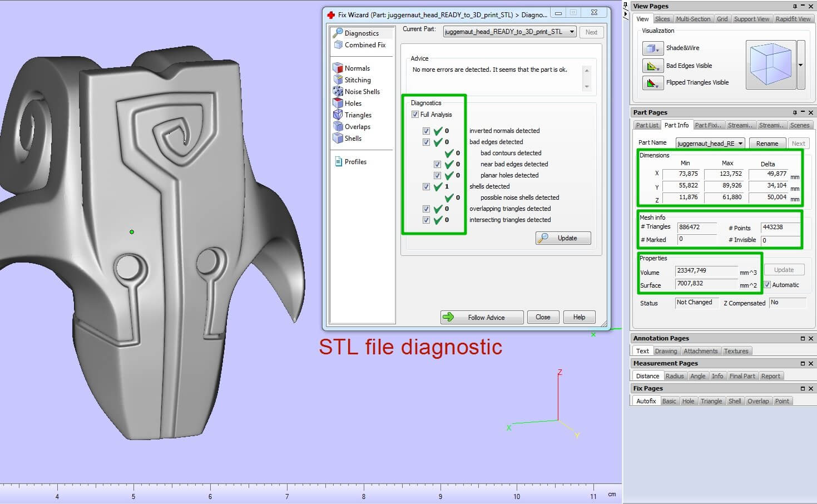817x504 pixels.
Task: Switch to the Slices tab
Action: pyautogui.click(x=662, y=19)
